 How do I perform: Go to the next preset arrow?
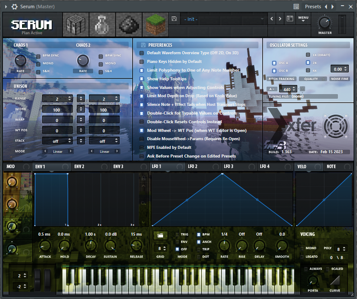point(280,19)
